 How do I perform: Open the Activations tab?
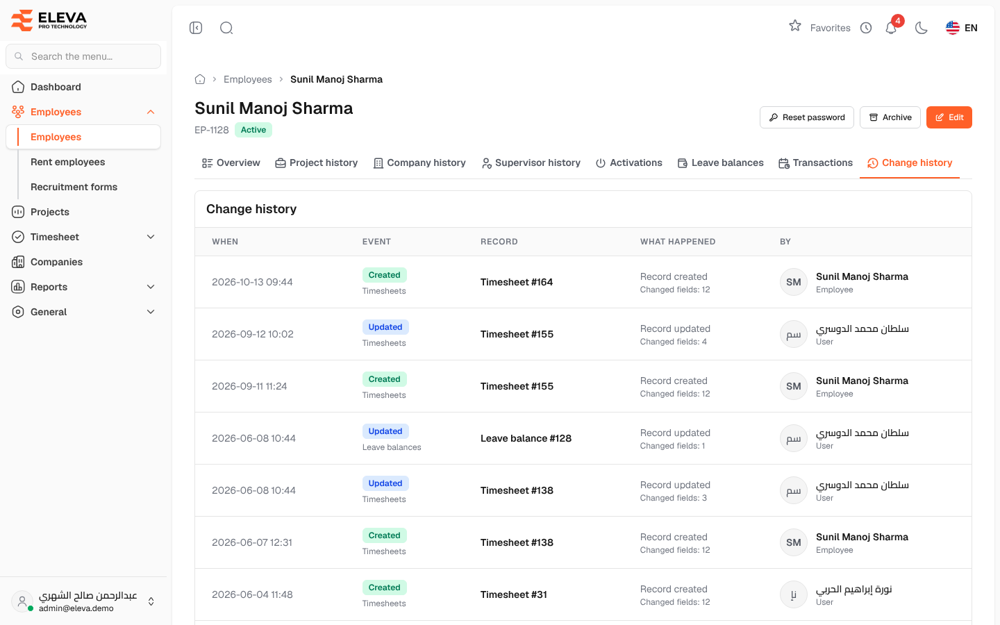pyautogui.click(x=629, y=162)
